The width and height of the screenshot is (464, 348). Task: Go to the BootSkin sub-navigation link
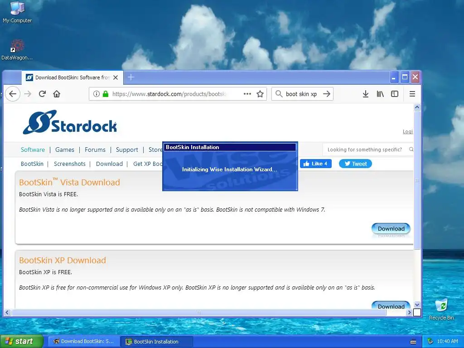32,164
